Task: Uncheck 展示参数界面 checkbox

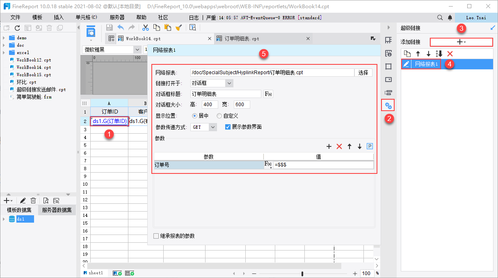Action: click(228, 127)
